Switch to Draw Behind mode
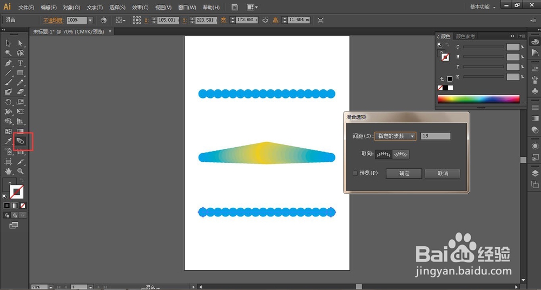Screen dimensions: 541x290 click(15, 215)
